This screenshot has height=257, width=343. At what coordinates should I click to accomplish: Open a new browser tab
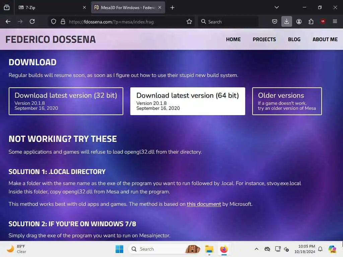(x=173, y=8)
